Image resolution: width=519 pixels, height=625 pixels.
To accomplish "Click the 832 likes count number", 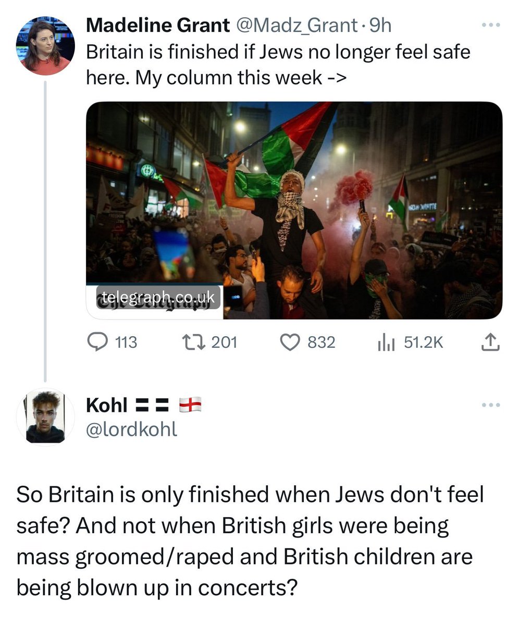I will click(322, 342).
